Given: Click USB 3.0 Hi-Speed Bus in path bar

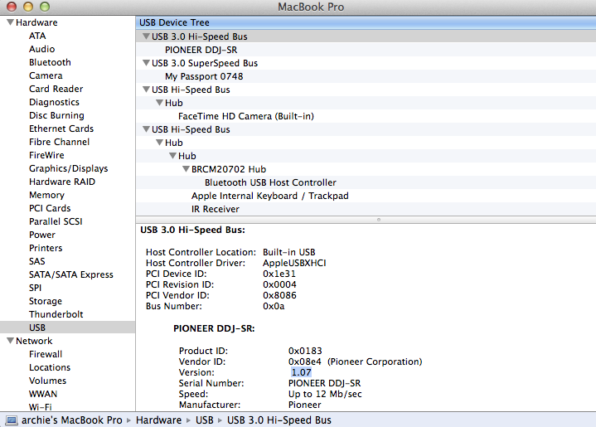Looking at the screenshot, I should [x=279, y=420].
